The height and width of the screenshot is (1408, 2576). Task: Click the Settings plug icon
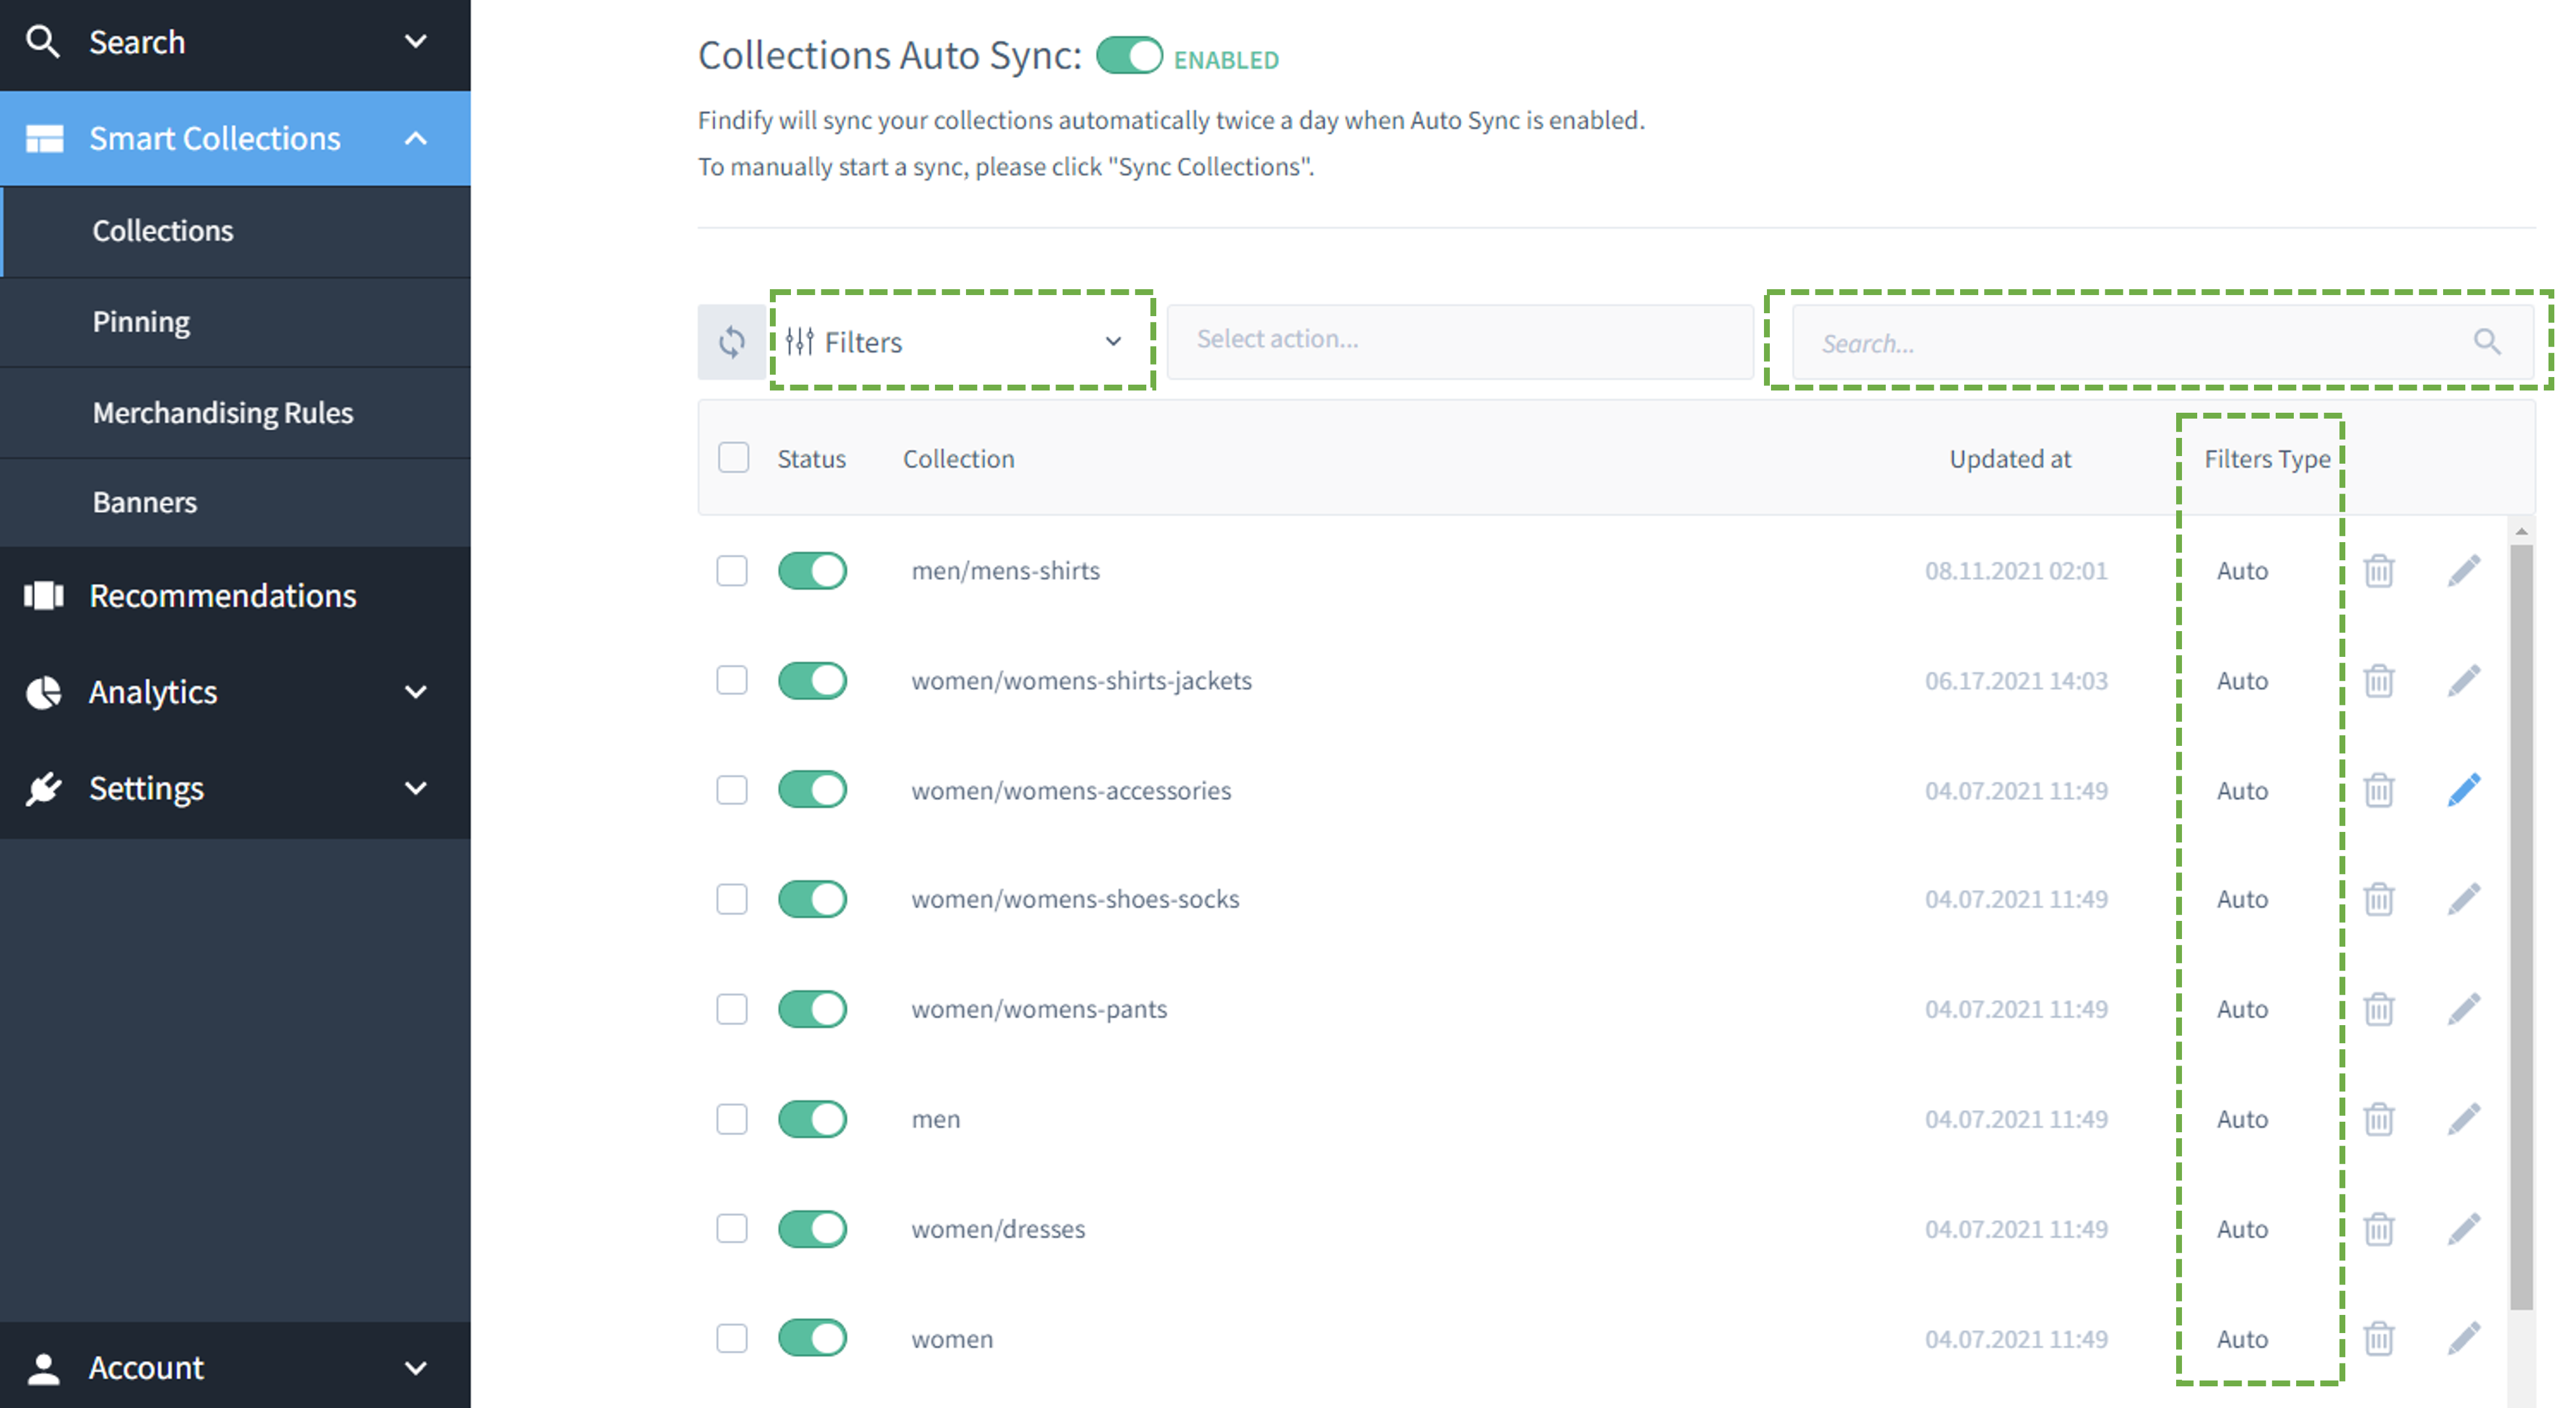(x=44, y=788)
